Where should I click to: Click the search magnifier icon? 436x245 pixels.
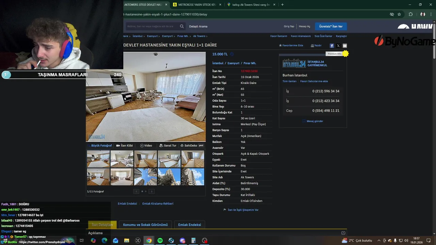pos(182,26)
